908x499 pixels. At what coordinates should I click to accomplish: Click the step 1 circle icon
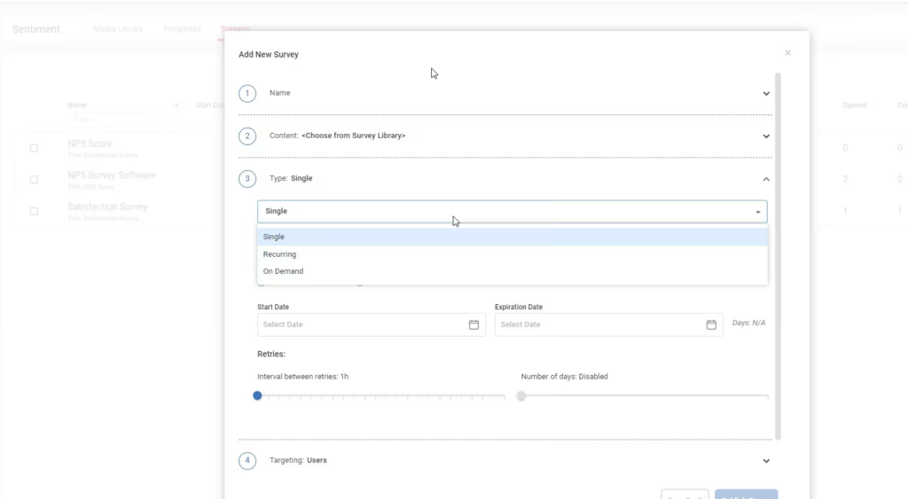coord(247,93)
